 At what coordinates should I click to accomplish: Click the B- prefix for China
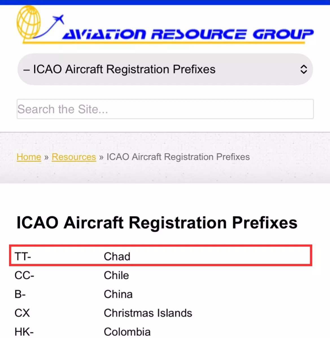click(x=20, y=294)
